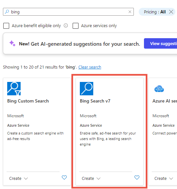
Task: Click Microsoft publisher on Bing Search v7 card
Action: 88,116
